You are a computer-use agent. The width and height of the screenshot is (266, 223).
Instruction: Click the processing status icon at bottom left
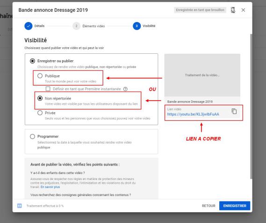20,206
